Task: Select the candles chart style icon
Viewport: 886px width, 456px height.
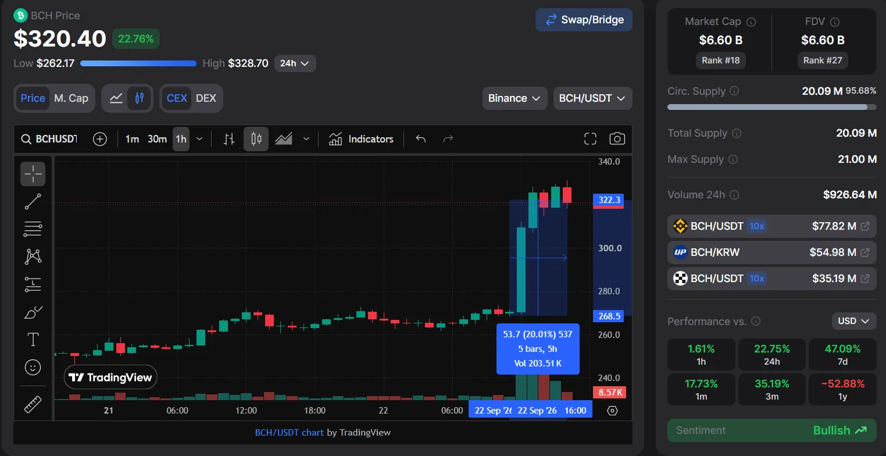Action: [256, 139]
